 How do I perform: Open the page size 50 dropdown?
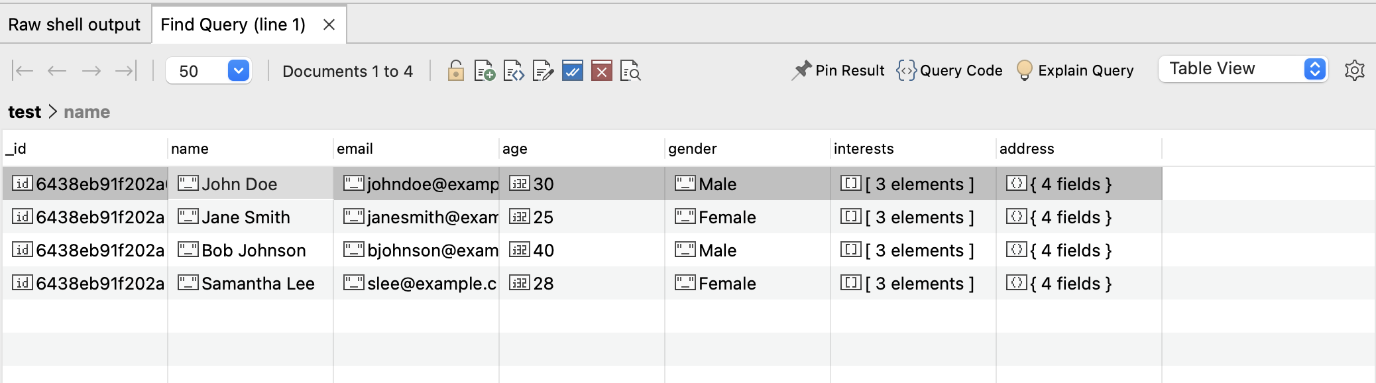(x=238, y=70)
